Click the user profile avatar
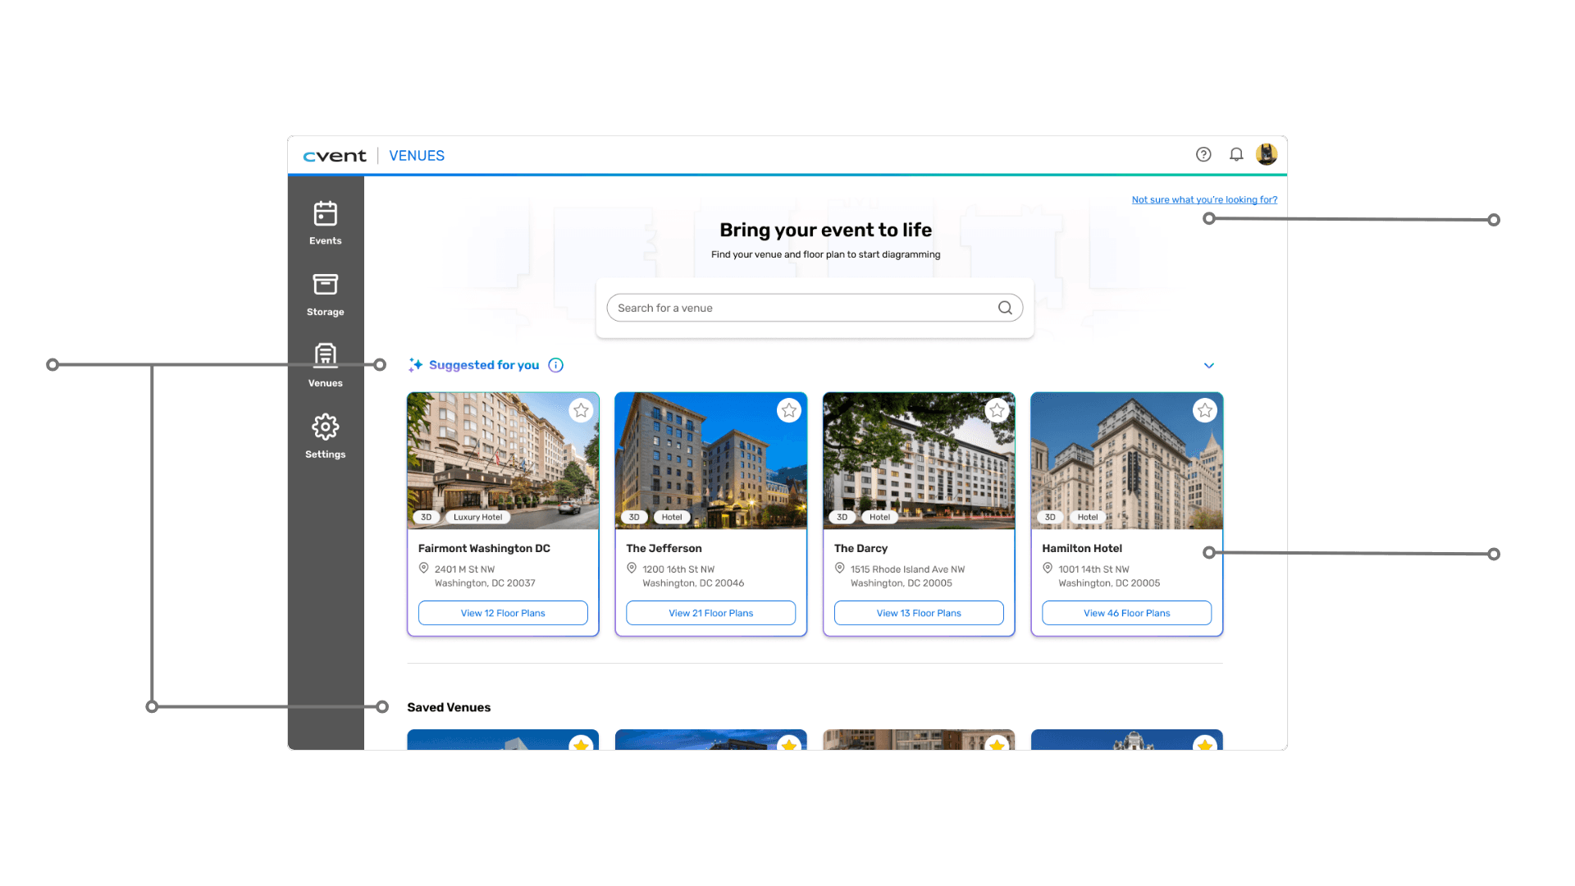1575x886 pixels. tap(1267, 154)
